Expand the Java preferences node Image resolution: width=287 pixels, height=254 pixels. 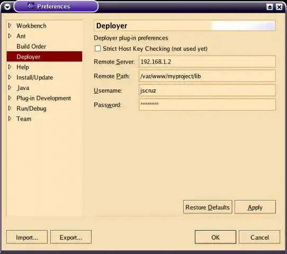pyautogui.click(x=10, y=88)
